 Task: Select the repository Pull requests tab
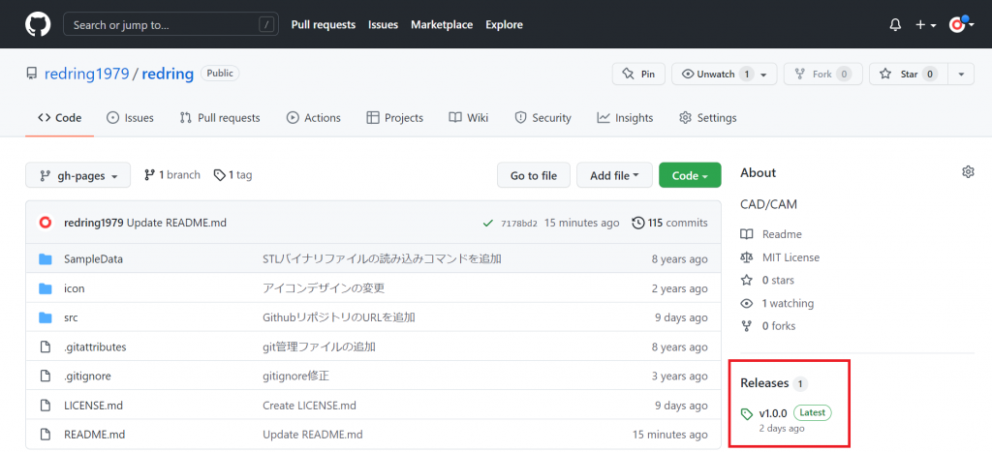(220, 117)
